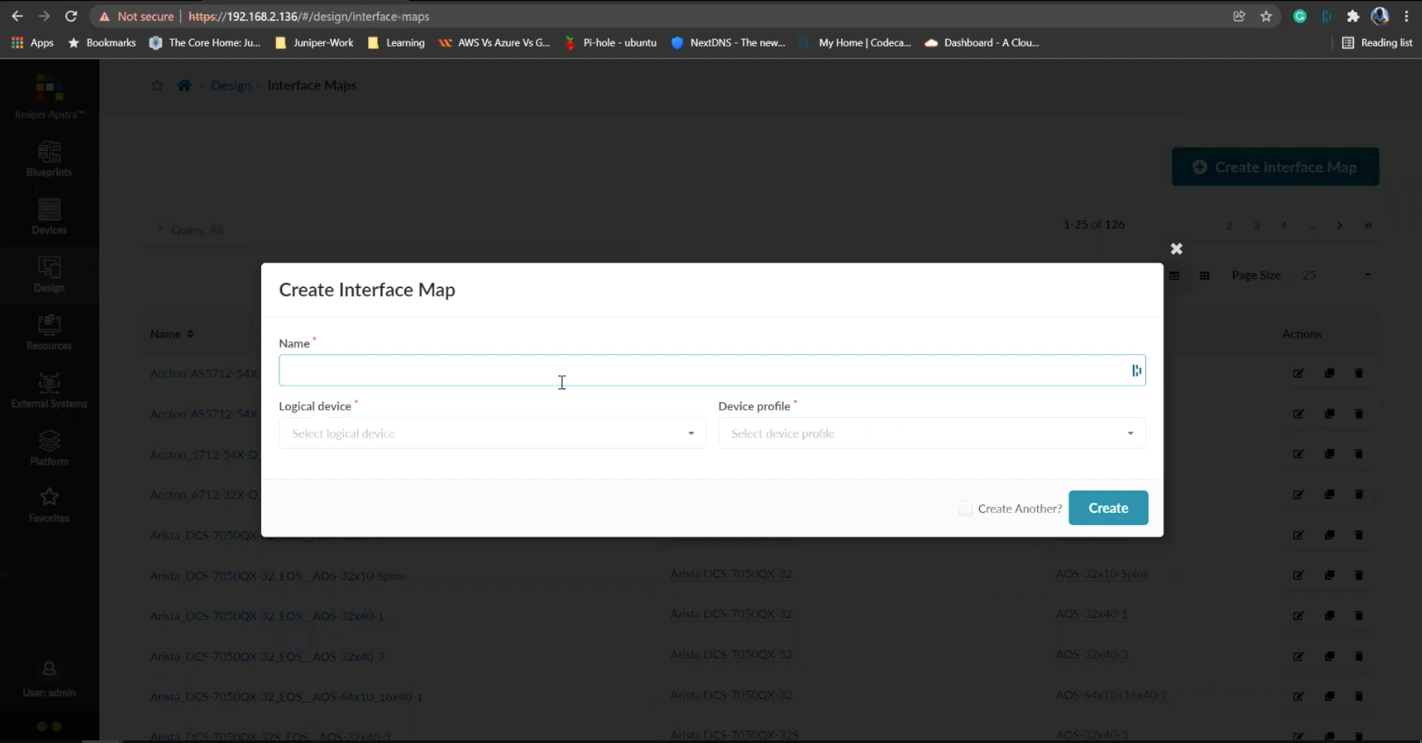The image size is (1422, 743).
Task: Click the Not secure warning
Action: click(x=136, y=17)
